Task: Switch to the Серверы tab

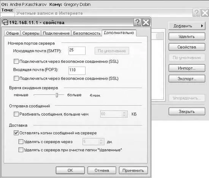Action: (x=31, y=33)
